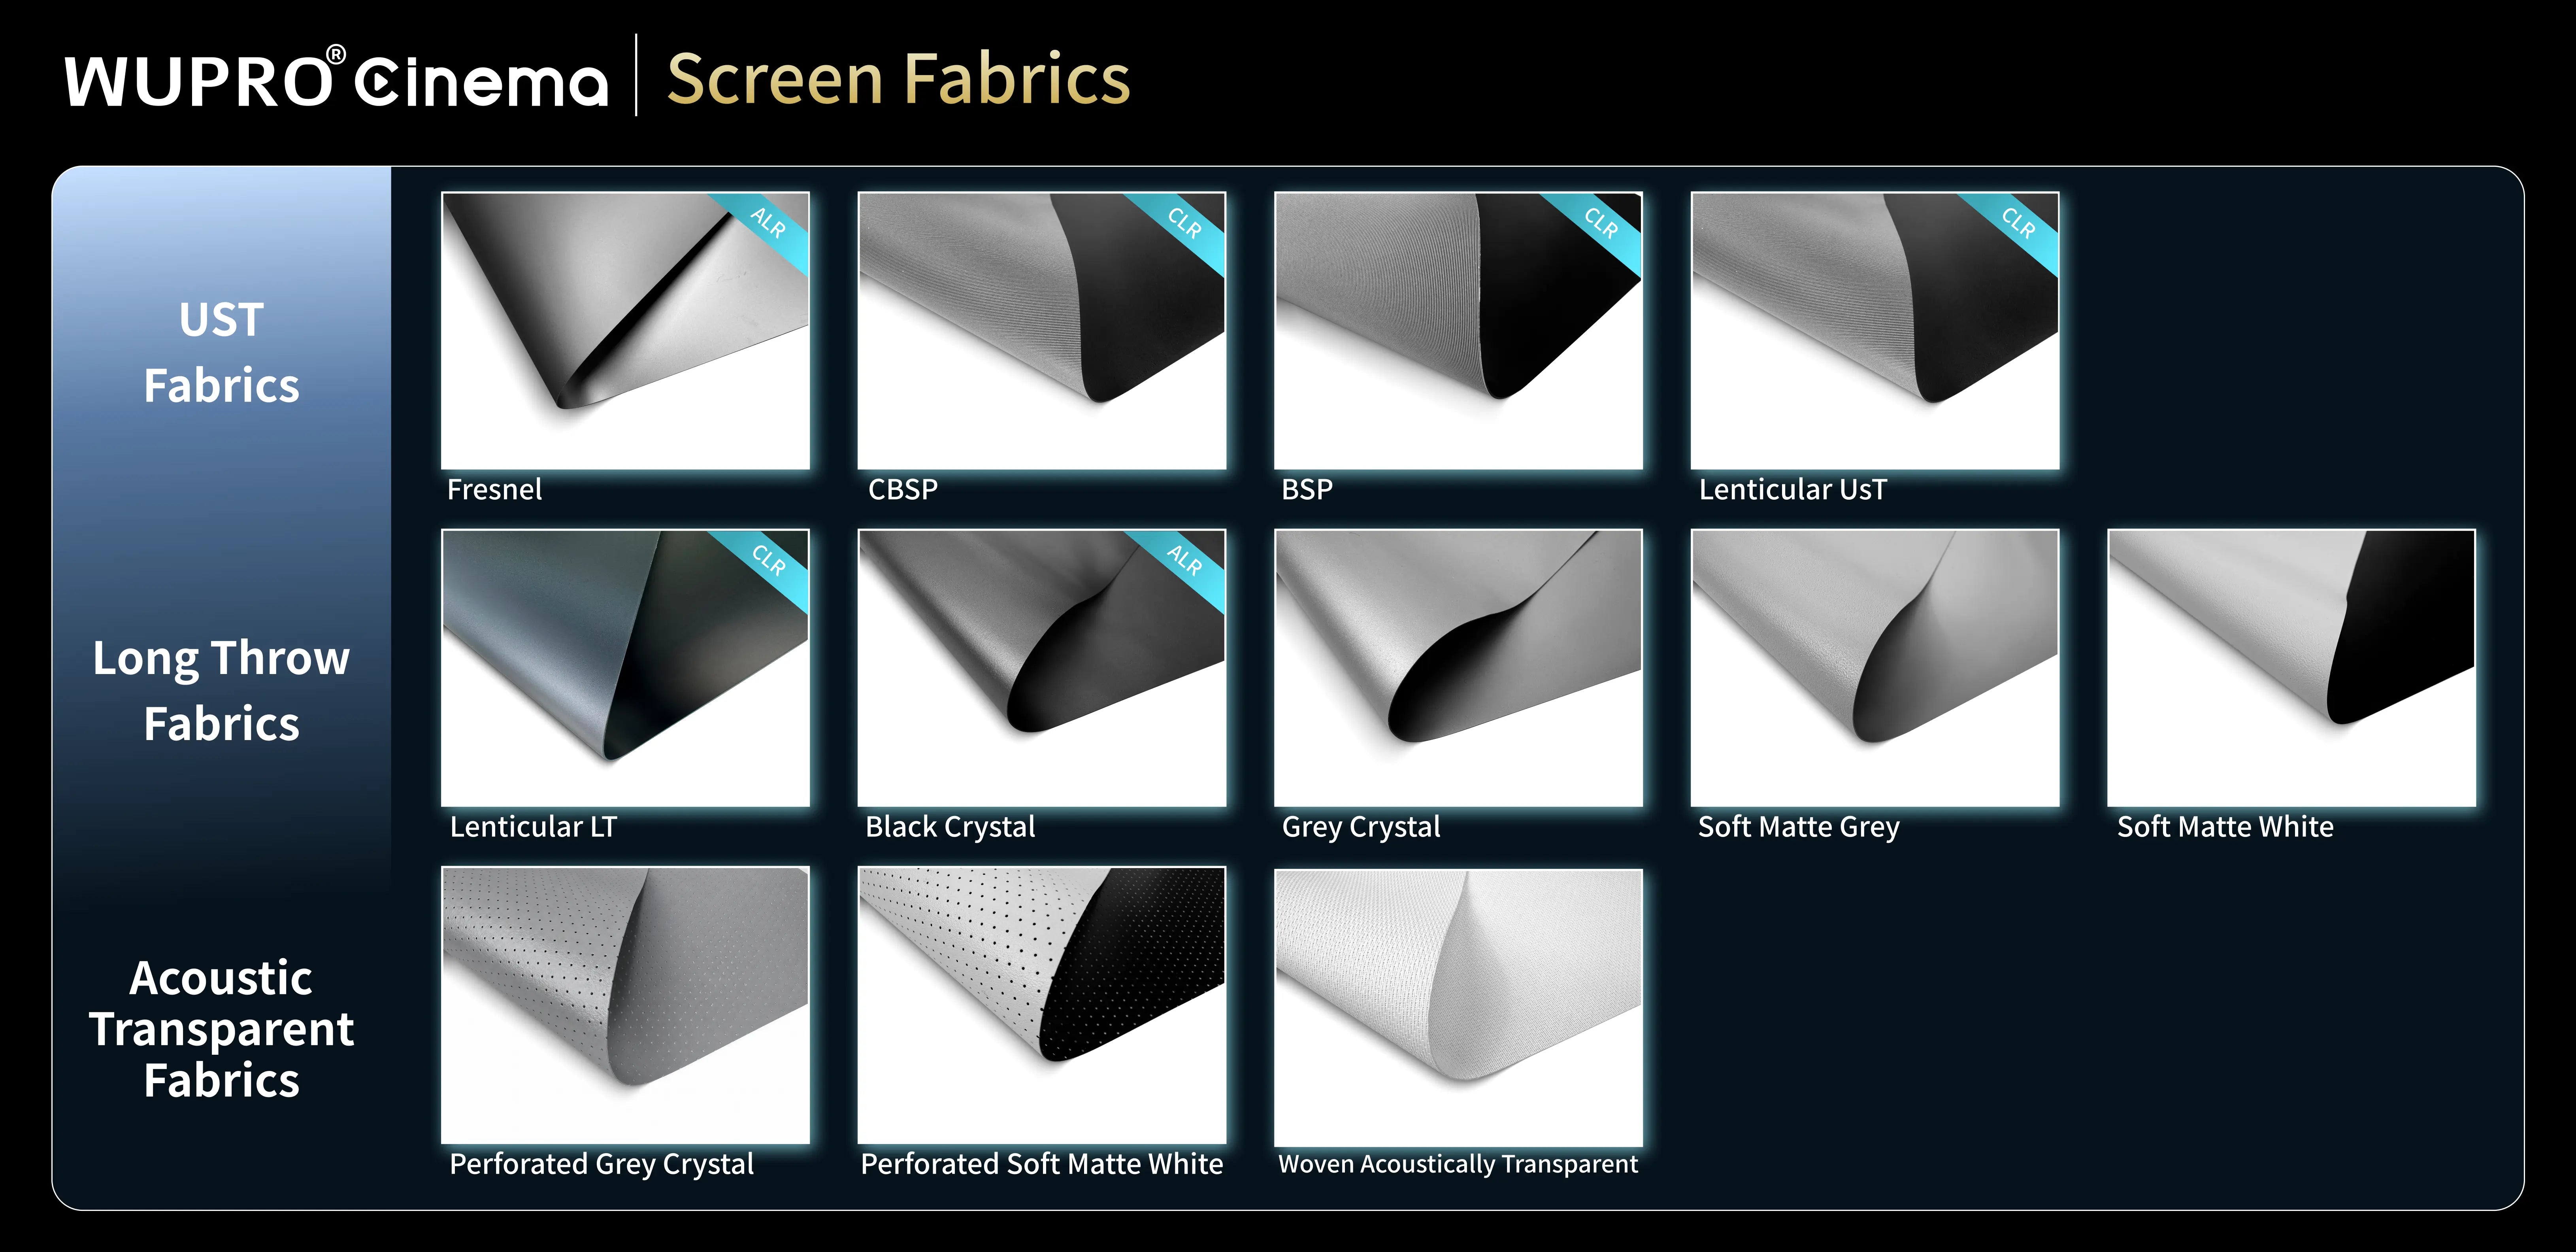
Task: Click the CBSP fabric thumbnail
Action: 1042,331
